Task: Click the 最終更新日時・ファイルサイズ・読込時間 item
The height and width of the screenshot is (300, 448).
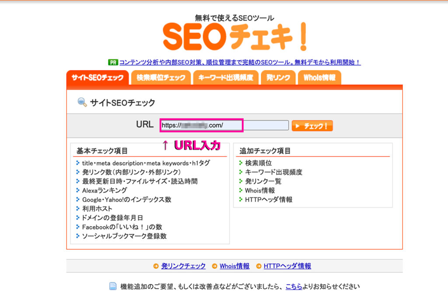Action: coord(140,181)
